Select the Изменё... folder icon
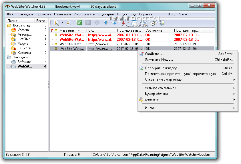 click(14, 30)
